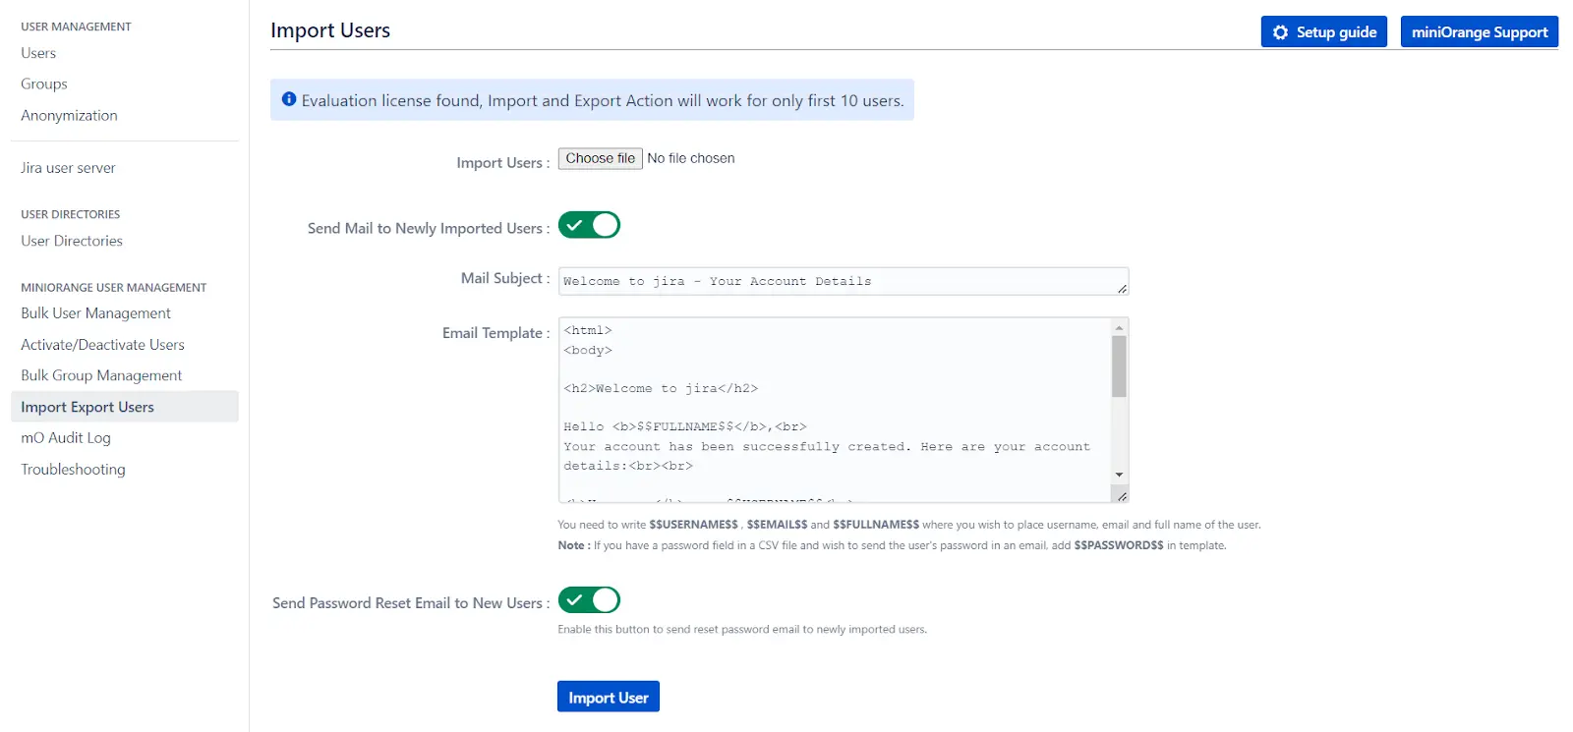Image resolution: width=1573 pixels, height=732 pixels.
Task: Click the Email Template scrollbar thumb
Action: (1119, 366)
